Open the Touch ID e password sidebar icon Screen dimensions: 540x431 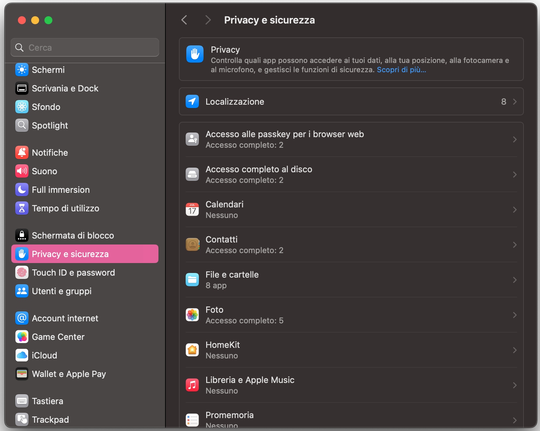[22, 272]
